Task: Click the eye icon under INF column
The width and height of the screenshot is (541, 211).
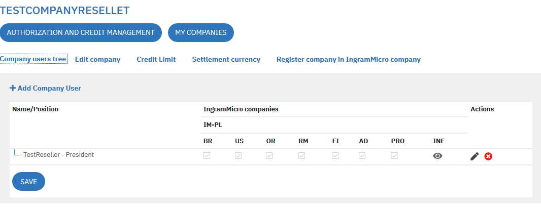Action: [x=437, y=156]
